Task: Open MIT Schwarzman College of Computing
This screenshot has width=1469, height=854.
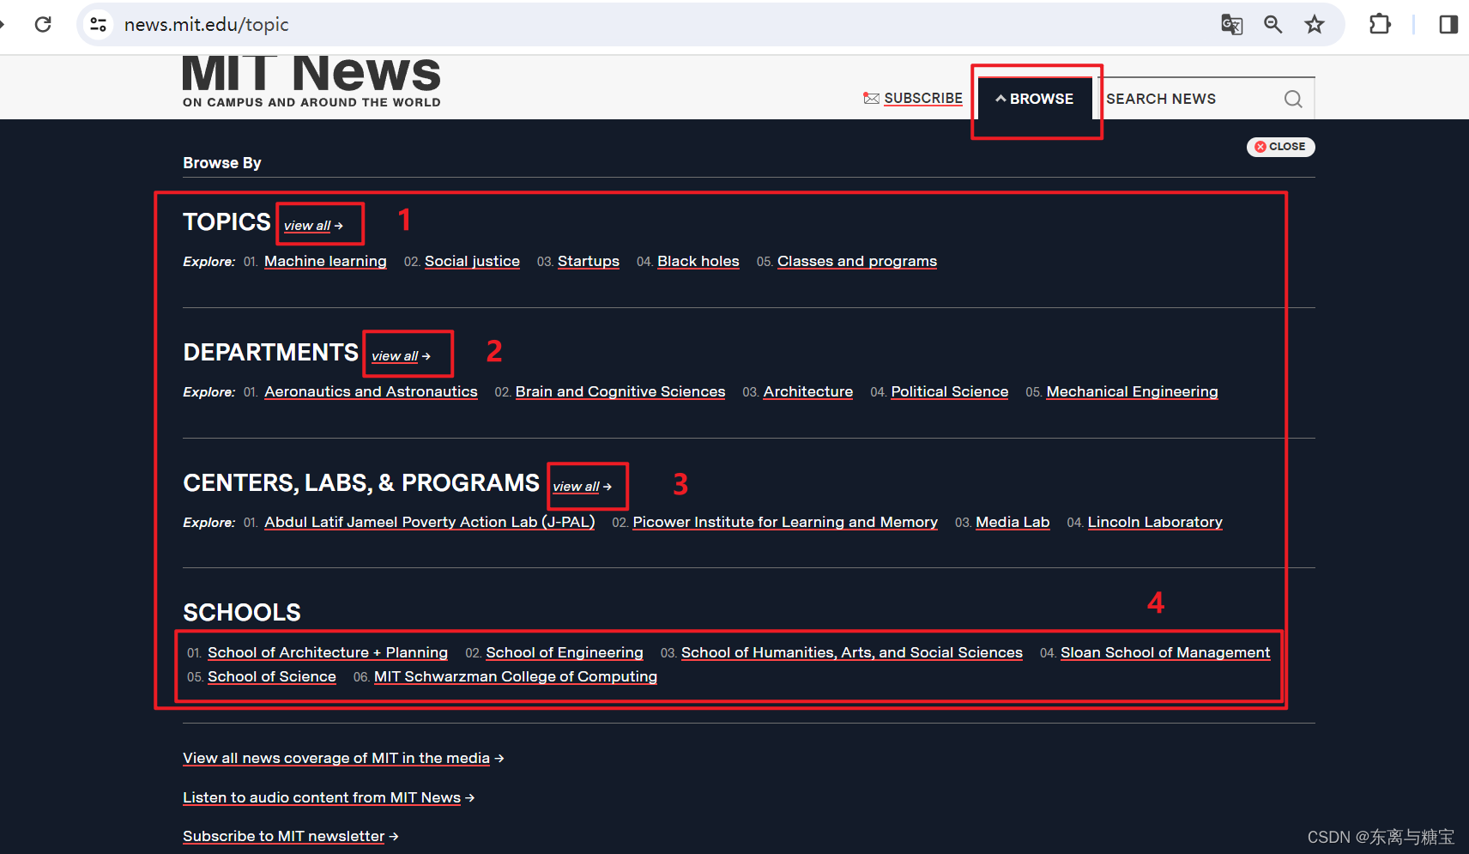Action: click(x=516, y=676)
